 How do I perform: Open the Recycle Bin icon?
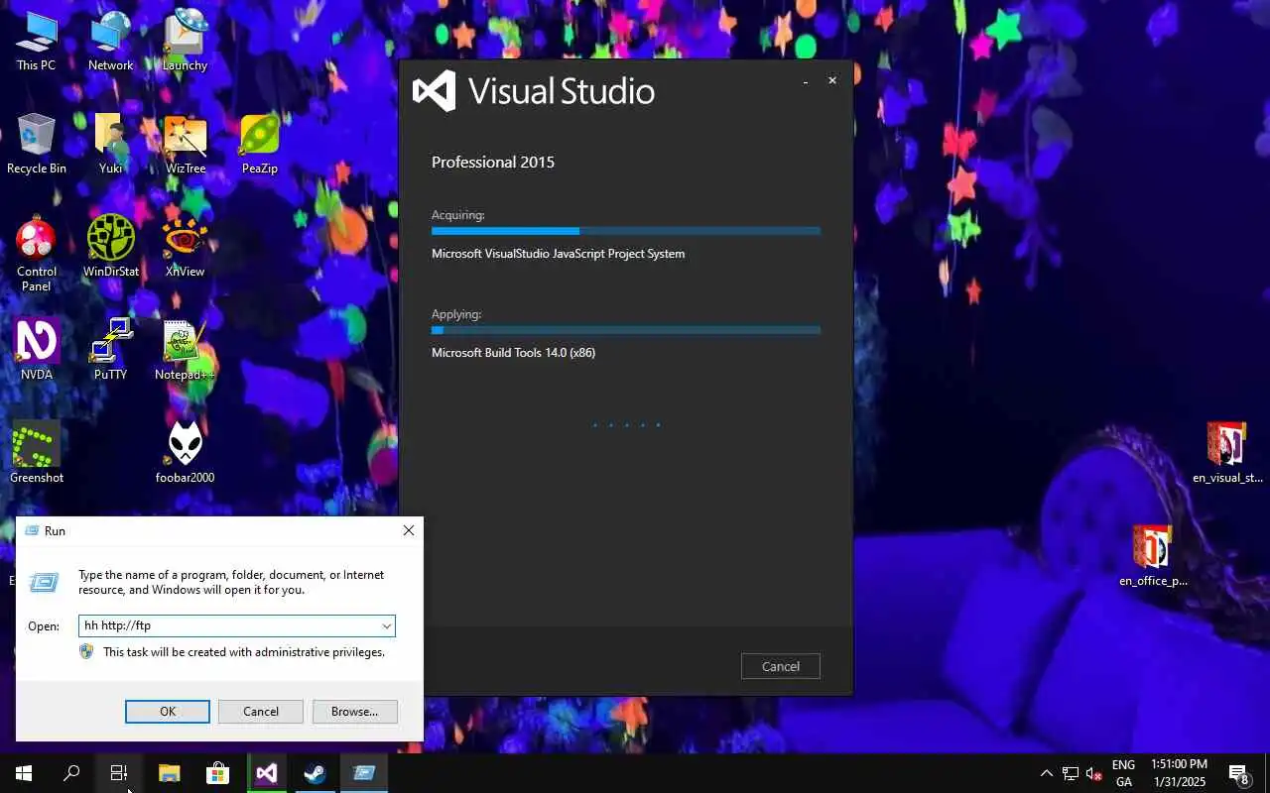pos(36,145)
